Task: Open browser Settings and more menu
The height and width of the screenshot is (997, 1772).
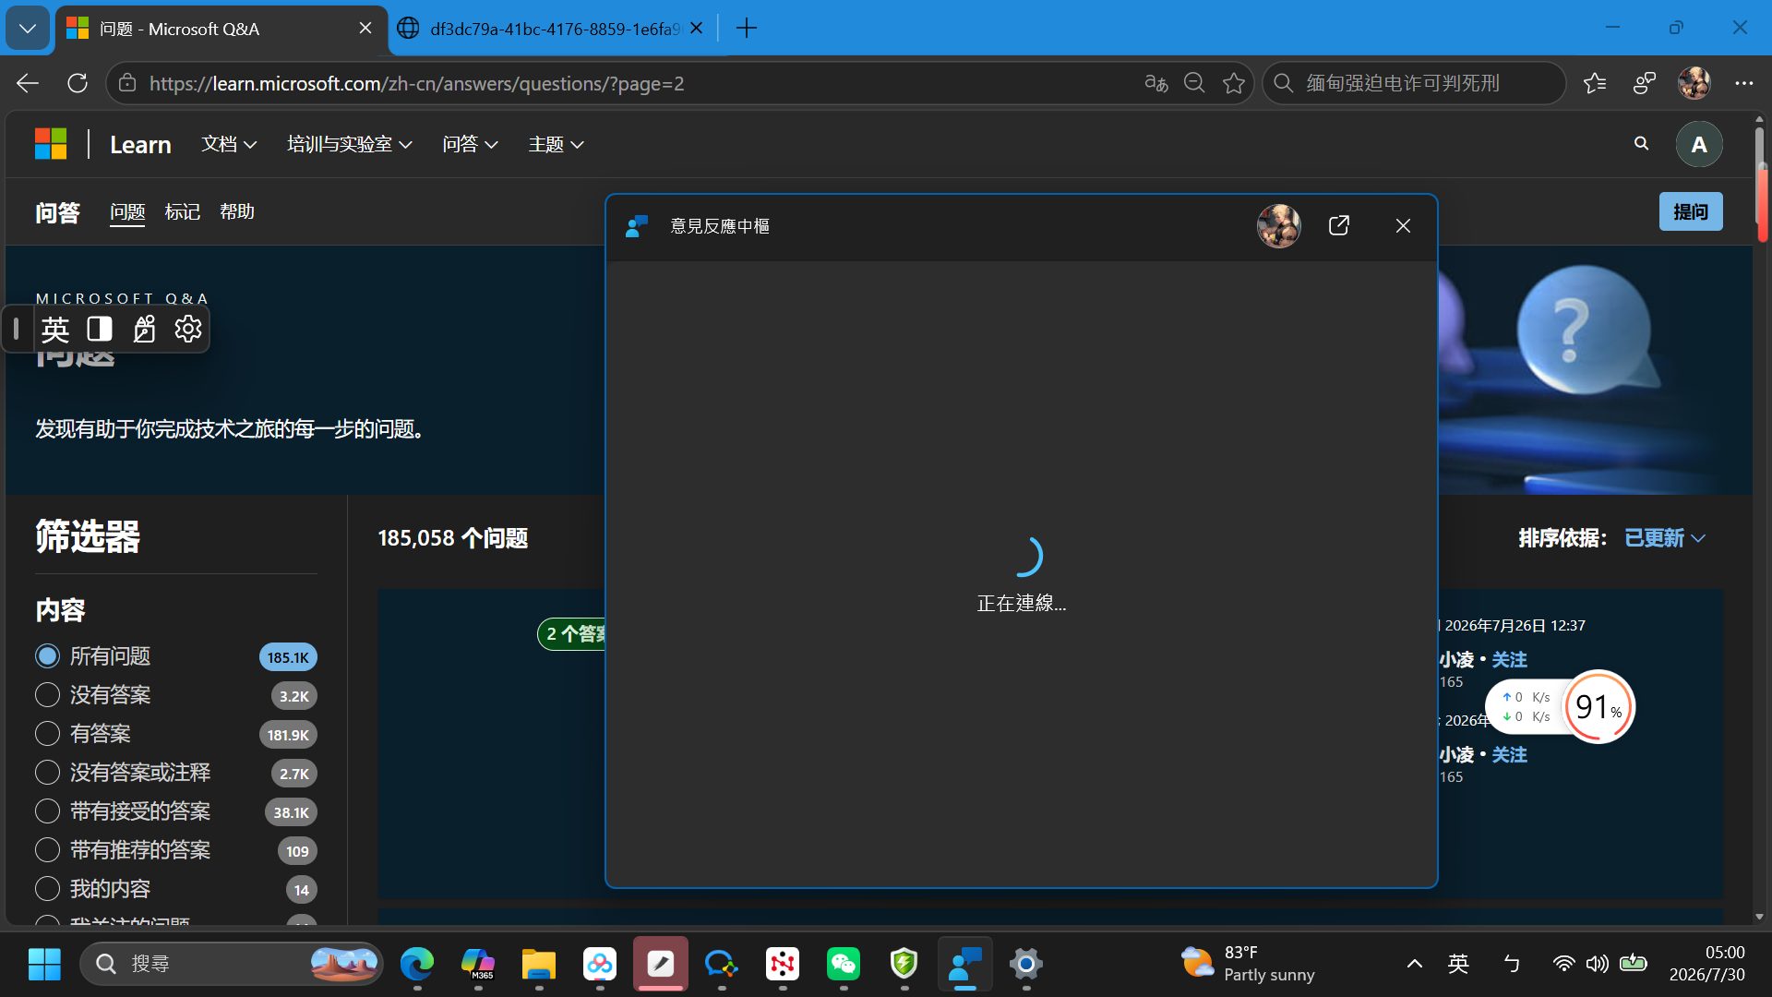Action: tap(1743, 83)
